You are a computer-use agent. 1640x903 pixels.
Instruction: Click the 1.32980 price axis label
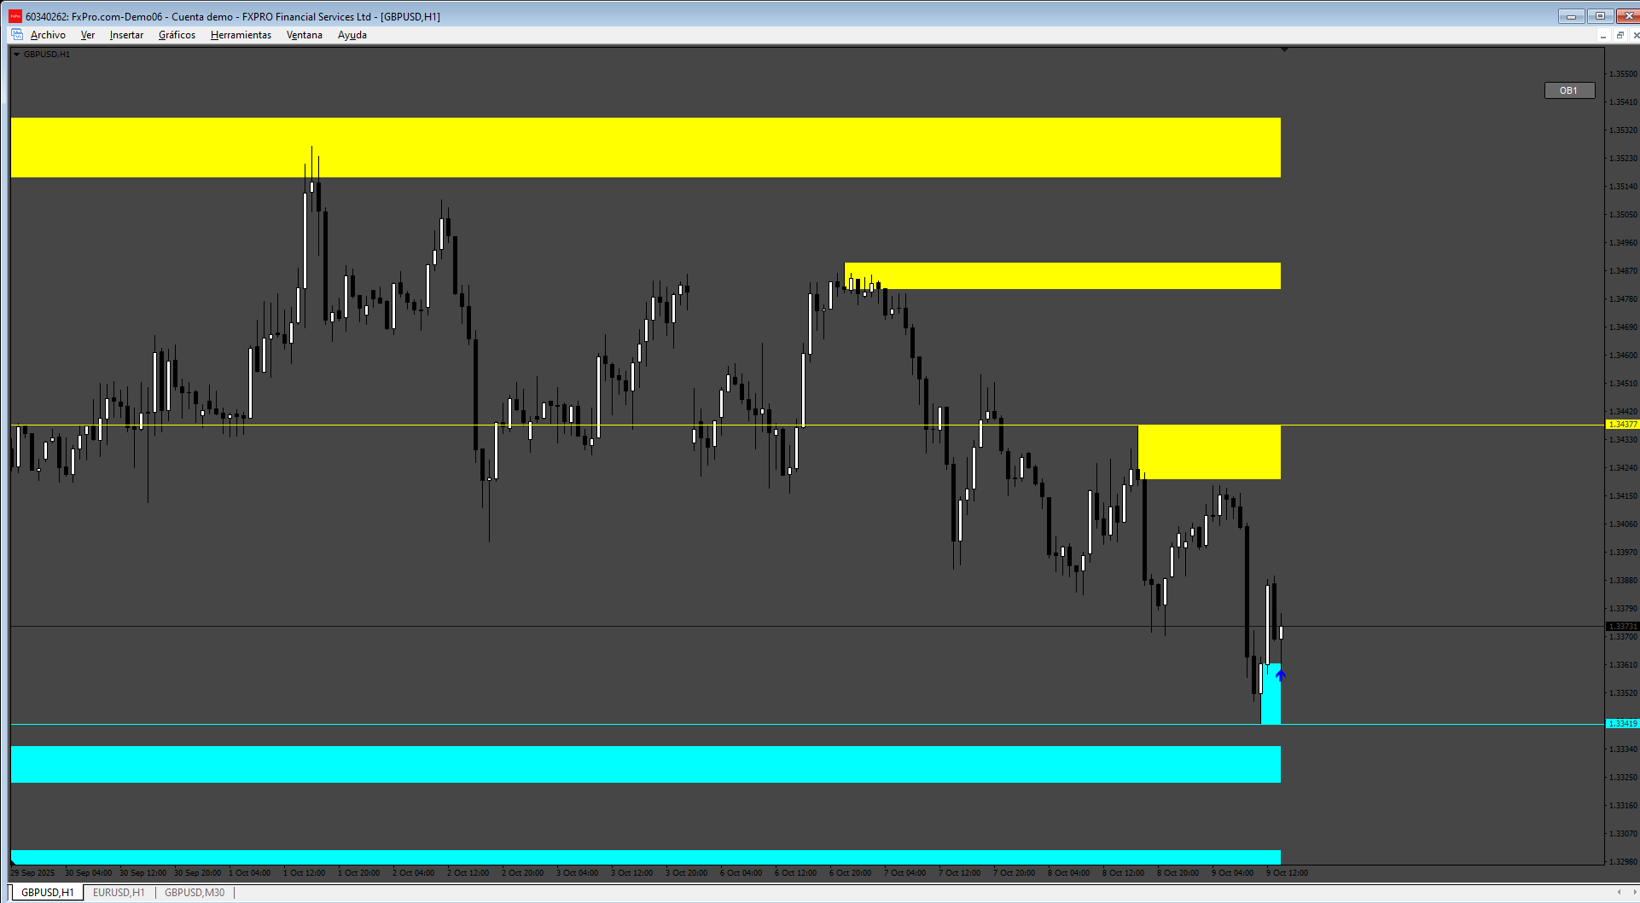point(1624,861)
